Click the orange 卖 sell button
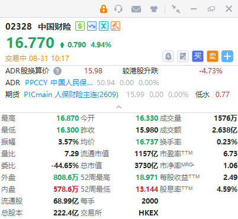 tap(213, 56)
